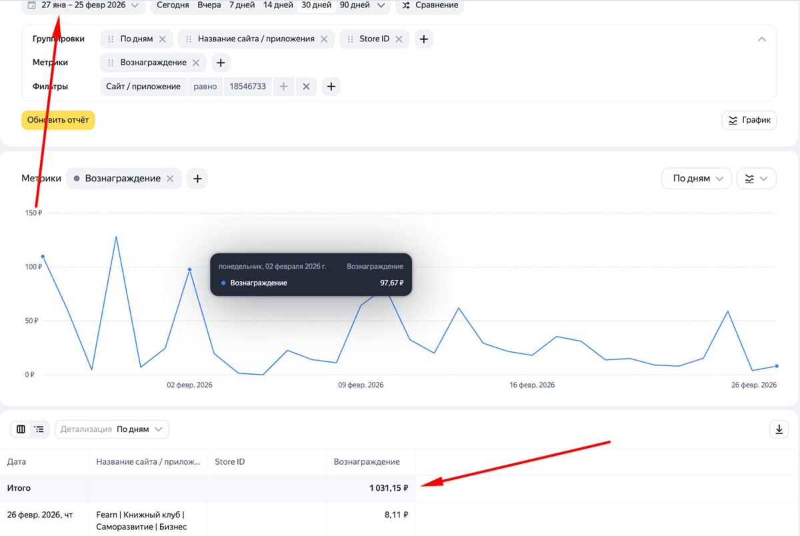Select the 30 дней period
The image size is (800, 536).
(317, 5)
